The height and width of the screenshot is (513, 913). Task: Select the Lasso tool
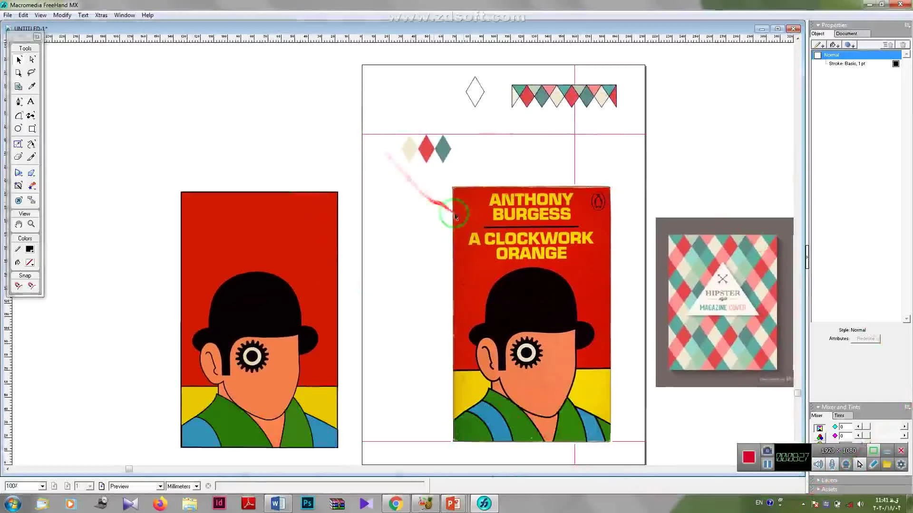pos(32,73)
